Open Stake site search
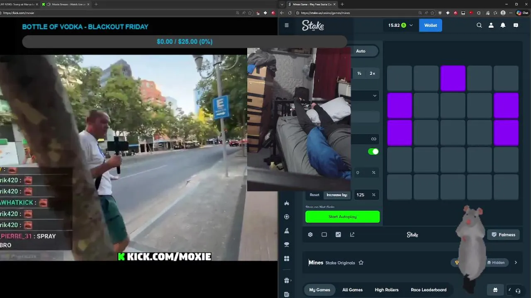This screenshot has width=531, height=298. pos(479,25)
